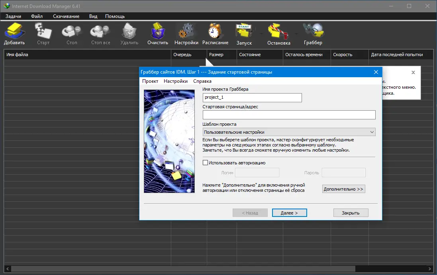Click the Скорость column header
The height and width of the screenshot is (275, 437).
(350, 55)
